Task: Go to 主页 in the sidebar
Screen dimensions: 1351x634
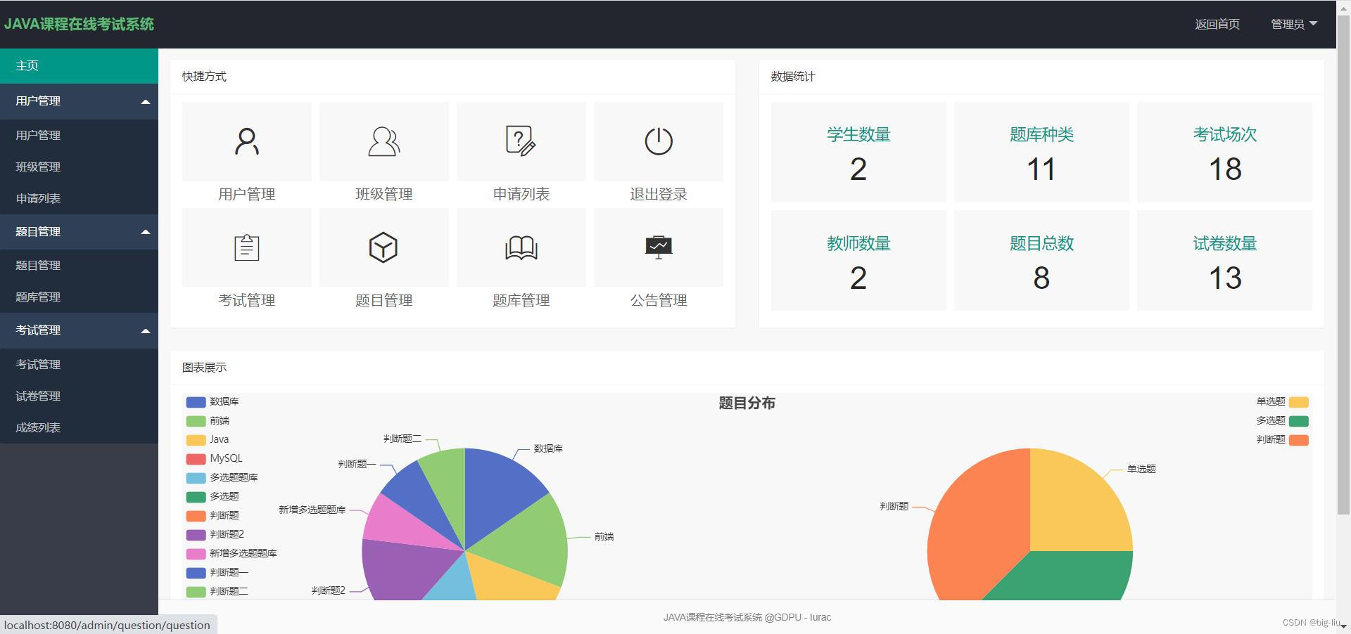Action: click(x=79, y=66)
